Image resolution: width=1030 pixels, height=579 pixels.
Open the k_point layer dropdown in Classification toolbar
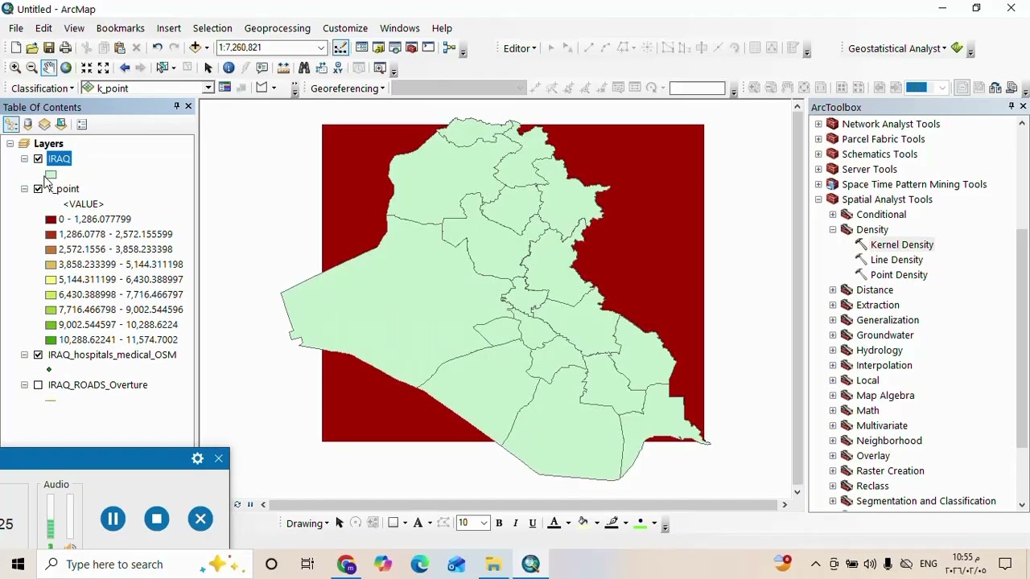[x=208, y=88]
